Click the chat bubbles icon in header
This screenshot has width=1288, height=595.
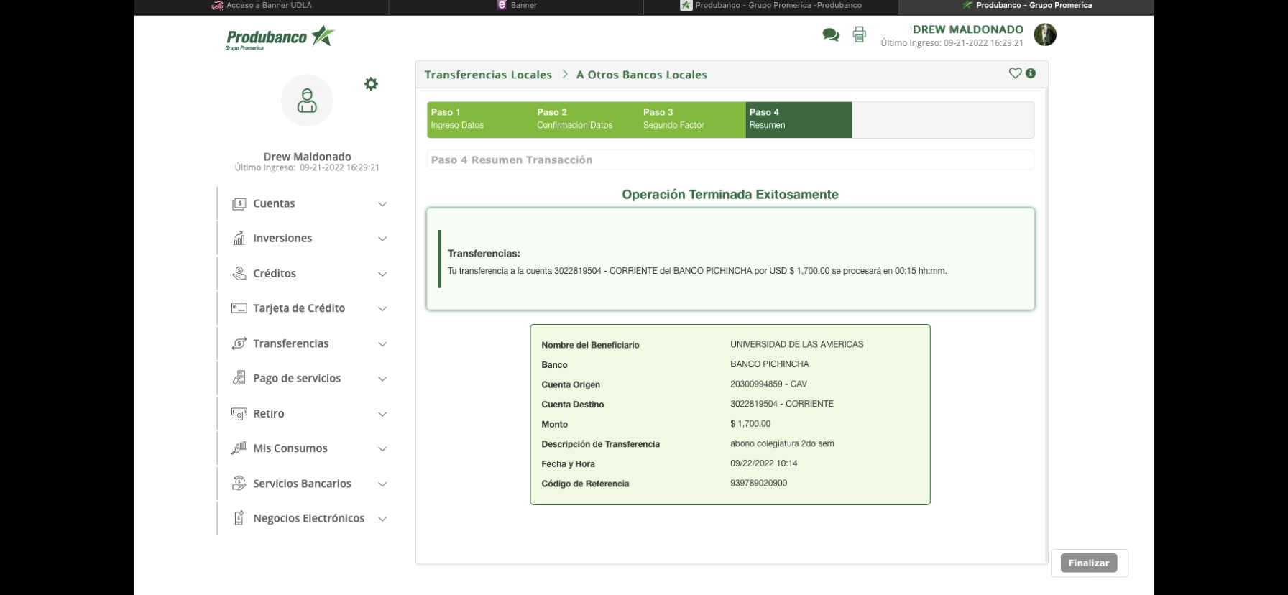tap(831, 34)
